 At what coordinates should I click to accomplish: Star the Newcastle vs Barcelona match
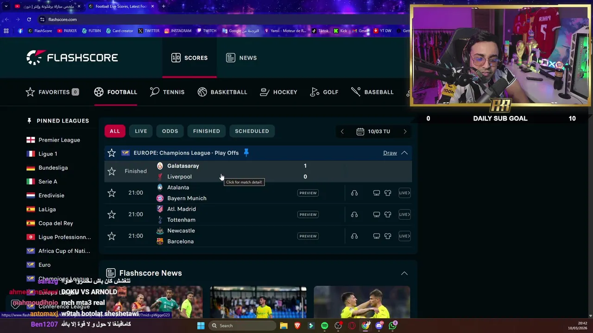112,236
